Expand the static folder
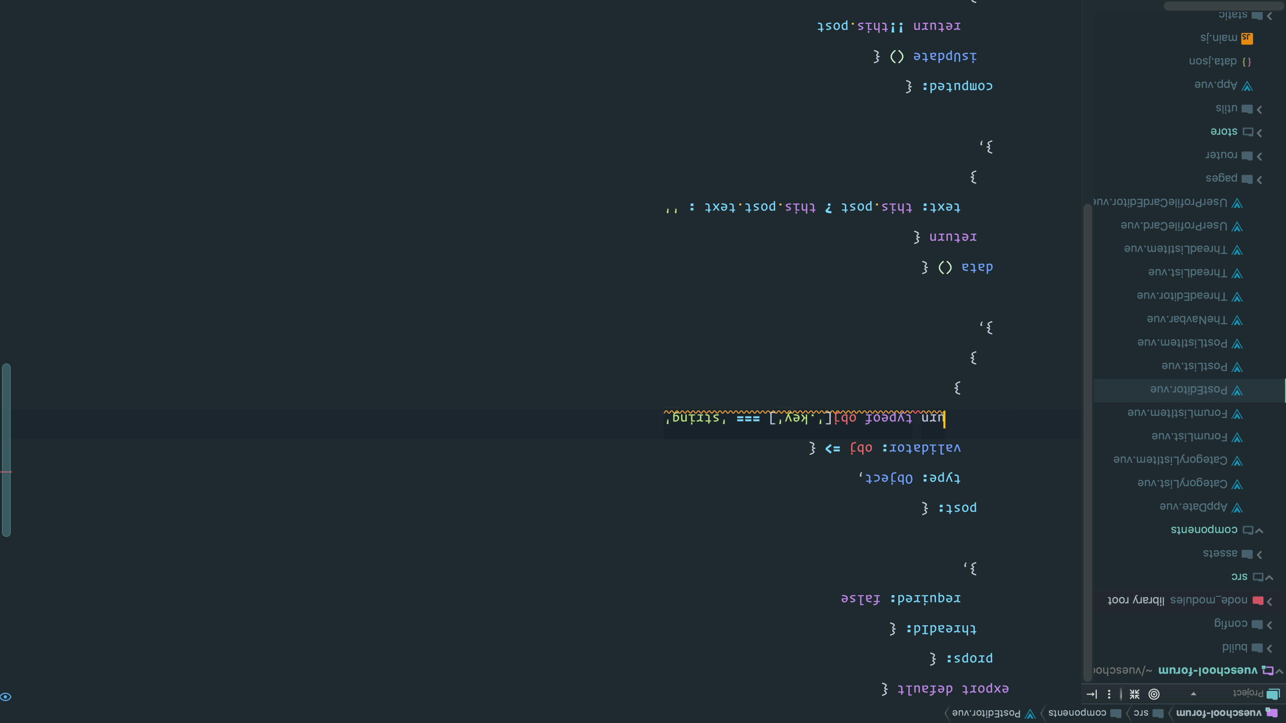 [x=1269, y=16]
